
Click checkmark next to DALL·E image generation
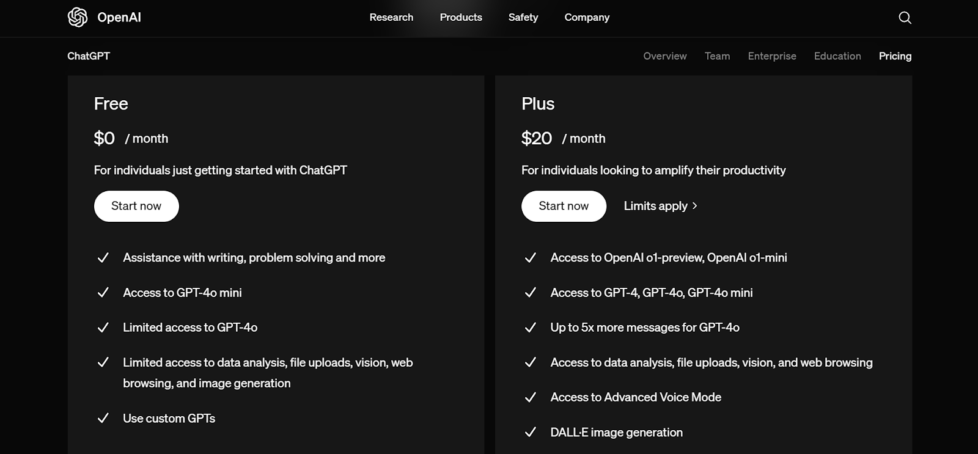click(x=531, y=433)
